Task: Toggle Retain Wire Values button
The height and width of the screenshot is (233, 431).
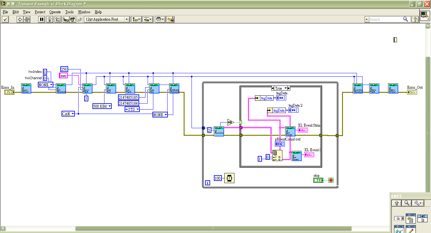Action: [58, 19]
